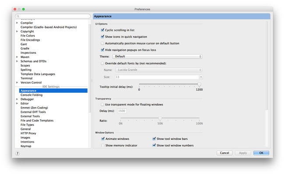Click the transparency Ratio slider handle

pyautogui.click(x=160, y=119)
